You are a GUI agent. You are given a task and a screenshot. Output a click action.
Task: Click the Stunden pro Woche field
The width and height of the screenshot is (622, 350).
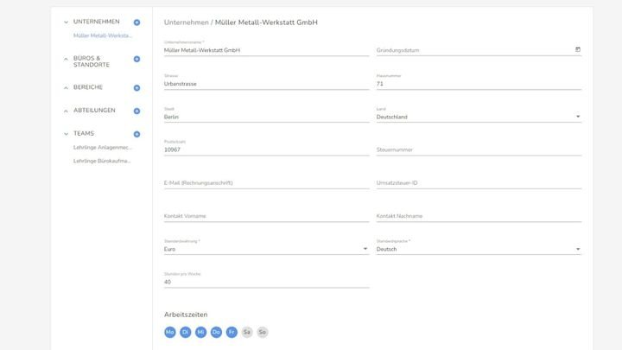(x=267, y=282)
